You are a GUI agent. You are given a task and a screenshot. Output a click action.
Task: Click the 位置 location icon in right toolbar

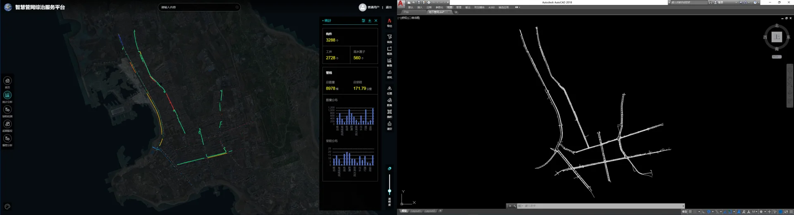389,88
